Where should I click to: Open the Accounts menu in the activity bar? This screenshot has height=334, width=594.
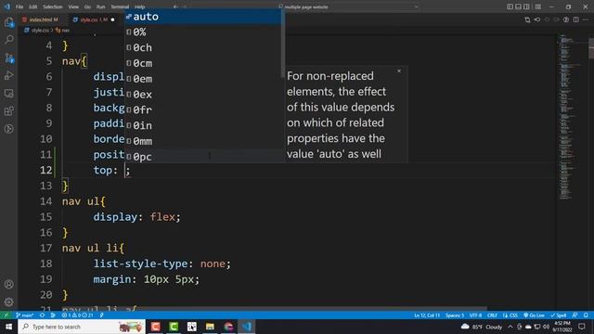tap(8, 284)
